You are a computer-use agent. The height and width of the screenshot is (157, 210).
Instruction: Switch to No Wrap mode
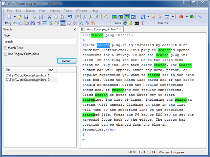coord(114,17)
